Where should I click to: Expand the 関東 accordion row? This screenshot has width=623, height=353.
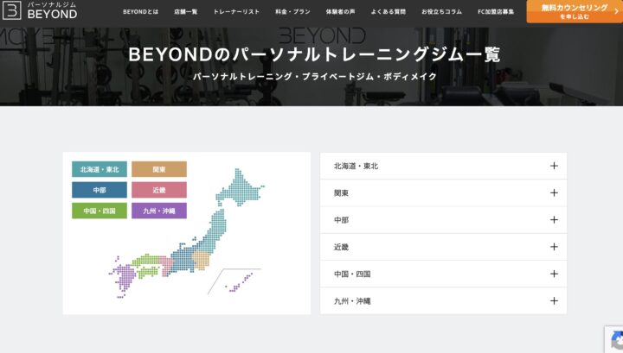tap(443, 193)
